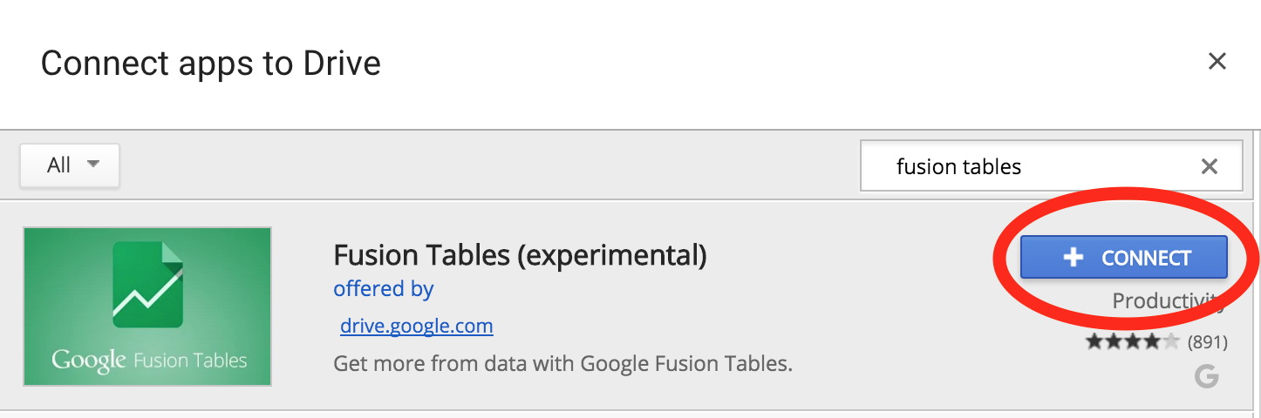Click the four-star rating icons

point(1133,341)
